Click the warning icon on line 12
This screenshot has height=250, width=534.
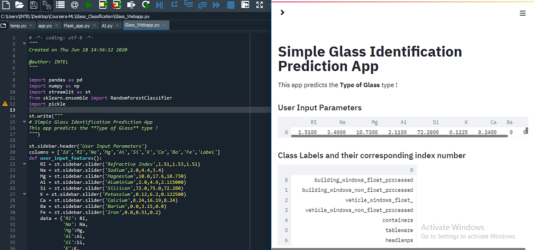(5, 104)
